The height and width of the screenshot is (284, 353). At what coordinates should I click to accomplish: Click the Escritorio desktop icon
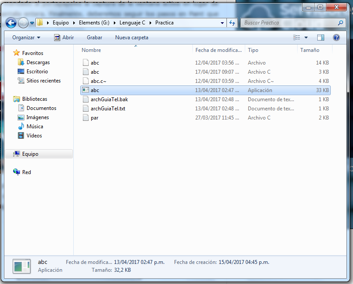coord(21,72)
